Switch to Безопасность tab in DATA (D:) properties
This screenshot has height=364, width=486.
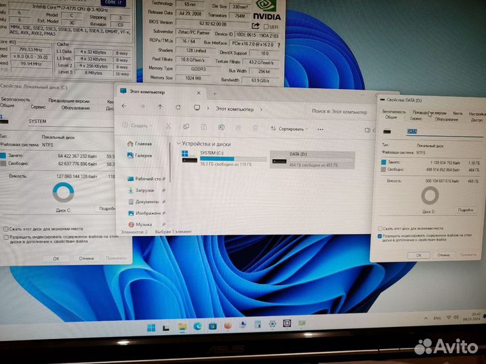pos(394,111)
